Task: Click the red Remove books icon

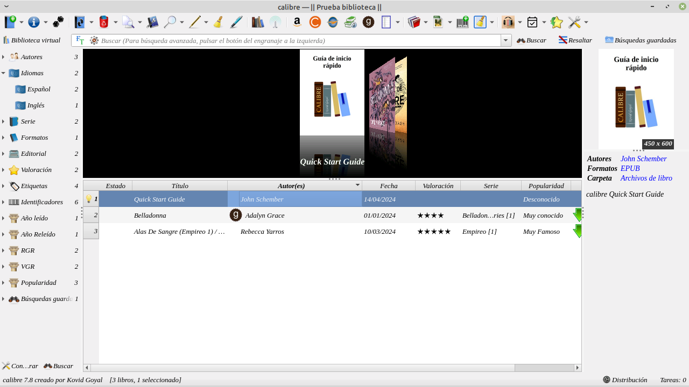Action: [104, 22]
